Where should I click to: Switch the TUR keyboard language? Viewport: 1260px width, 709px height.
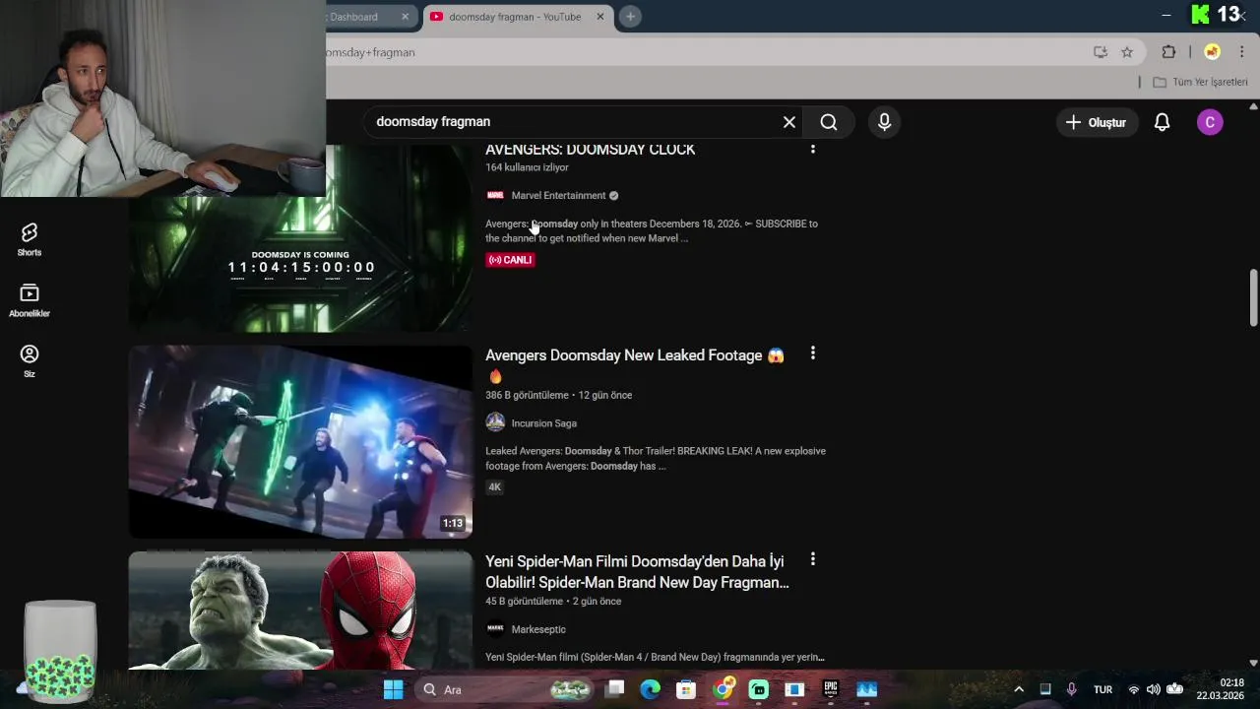(x=1103, y=689)
